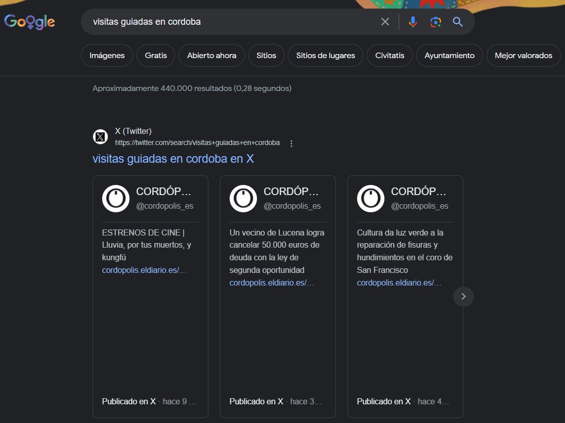Click the search magnifier icon
Screen dimensions: 565x423
click(457, 22)
